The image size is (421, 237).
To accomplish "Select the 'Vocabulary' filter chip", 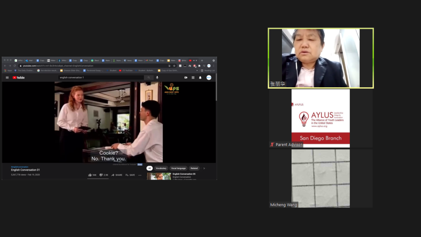I will point(161,168).
